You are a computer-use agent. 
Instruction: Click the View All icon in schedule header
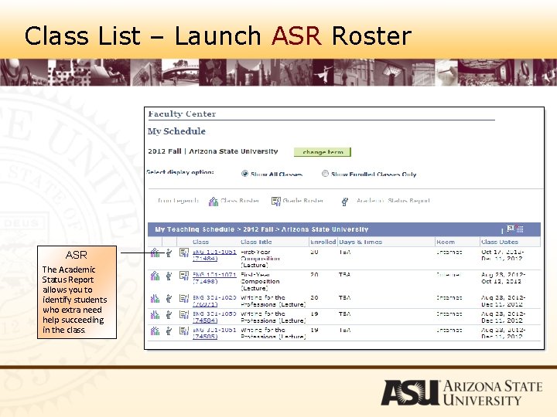(x=511, y=229)
